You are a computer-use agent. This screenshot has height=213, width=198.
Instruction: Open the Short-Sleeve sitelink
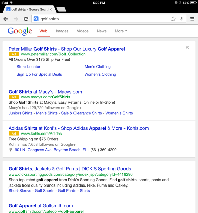pos(20,191)
